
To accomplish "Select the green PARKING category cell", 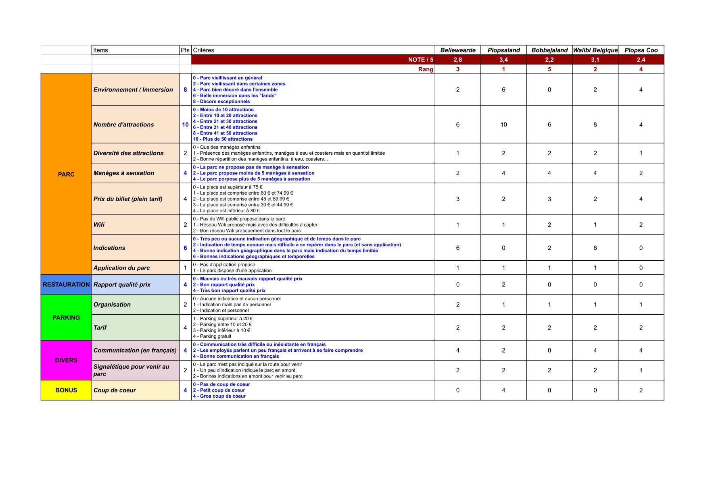I will [x=66, y=317].
